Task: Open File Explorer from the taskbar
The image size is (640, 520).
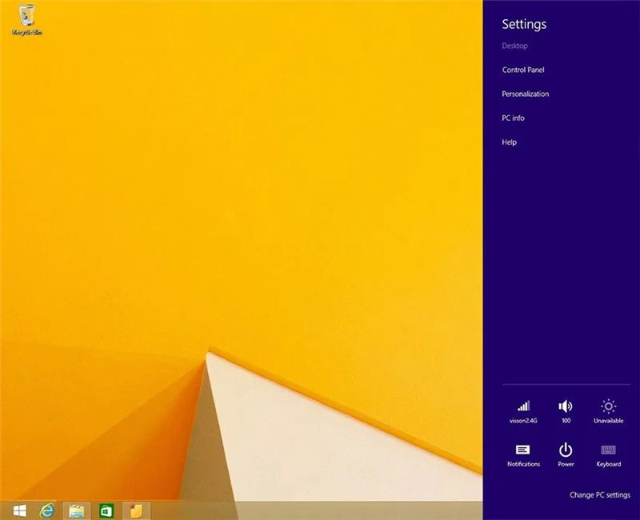Action: [x=76, y=510]
